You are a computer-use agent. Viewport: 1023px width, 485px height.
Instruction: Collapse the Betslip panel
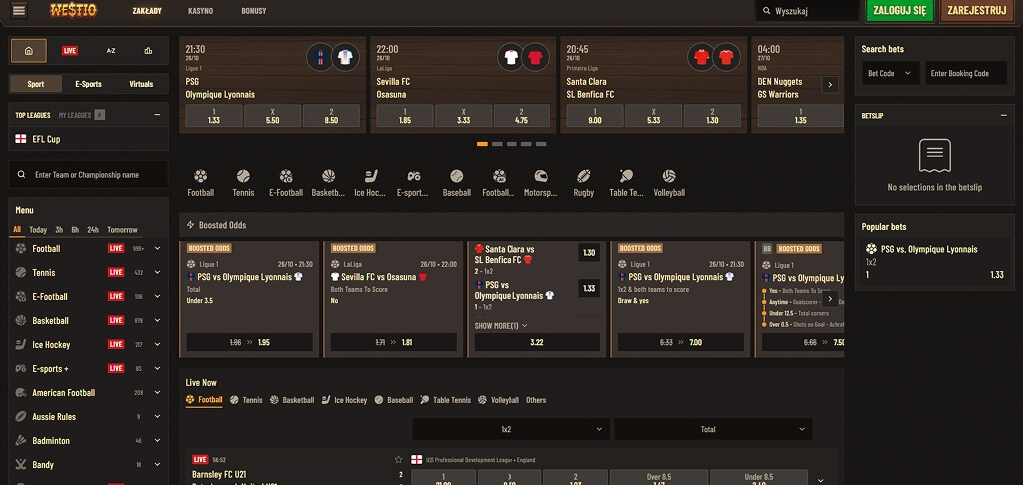[1003, 116]
